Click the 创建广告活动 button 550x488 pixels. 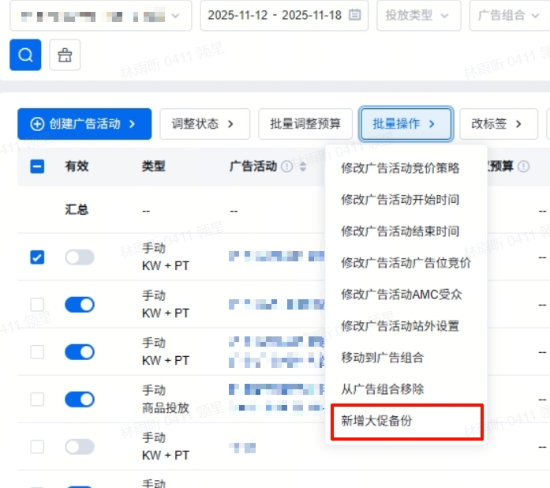[x=84, y=124]
